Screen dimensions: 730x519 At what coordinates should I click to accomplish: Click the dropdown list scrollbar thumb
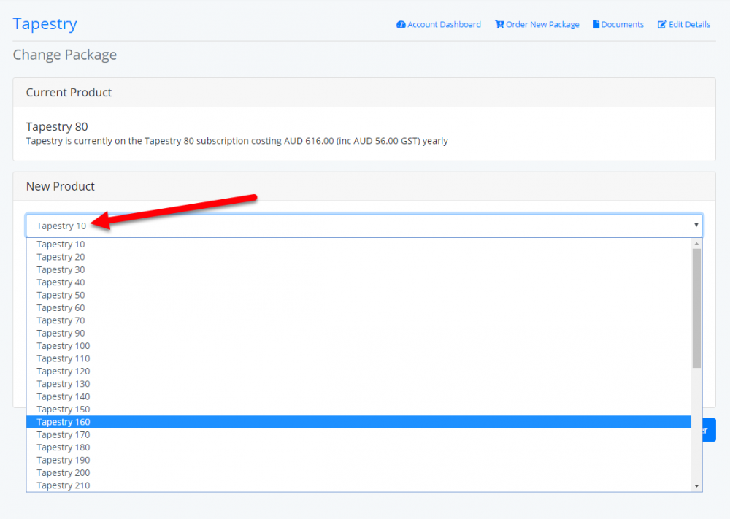(696, 308)
